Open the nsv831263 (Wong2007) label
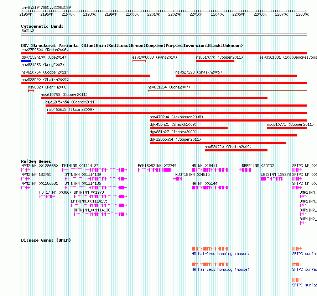This screenshot has width=317, height=296. coord(43,65)
